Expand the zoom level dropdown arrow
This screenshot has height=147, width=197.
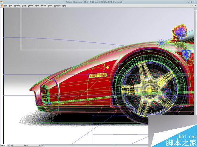10,145
